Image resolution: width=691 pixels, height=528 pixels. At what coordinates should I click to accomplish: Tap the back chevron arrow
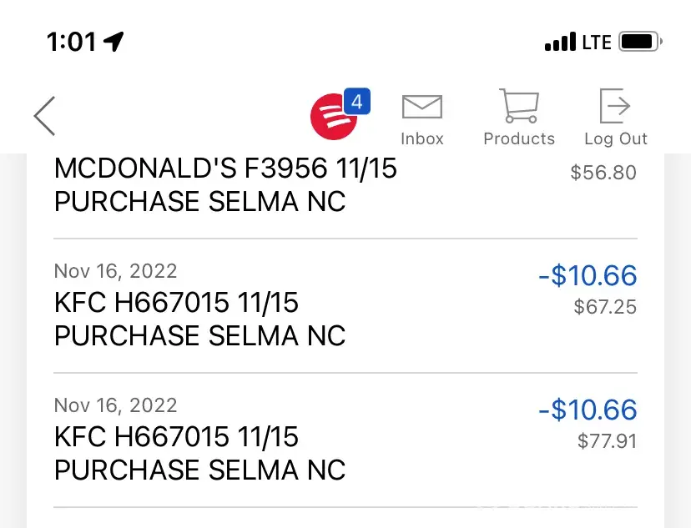coord(45,115)
